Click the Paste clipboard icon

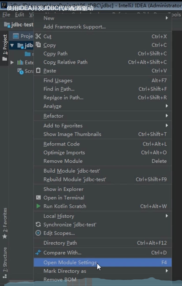(x=38, y=70)
